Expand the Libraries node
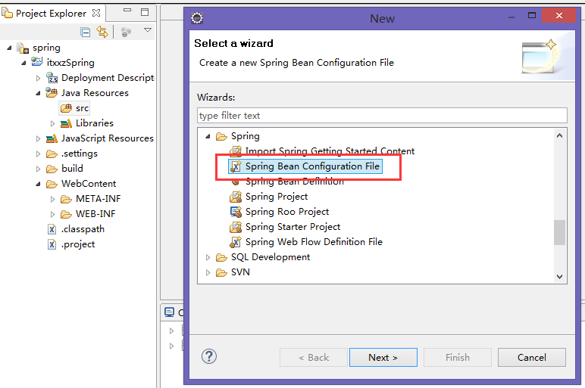The image size is (585, 388). click(x=52, y=123)
